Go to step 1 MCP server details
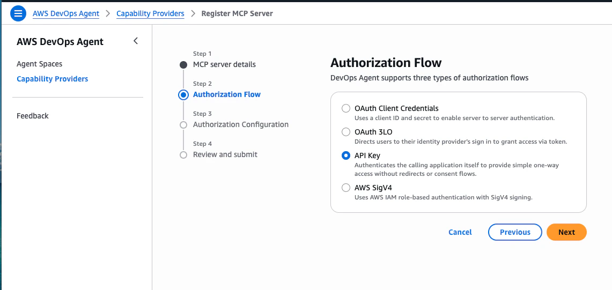Image resolution: width=612 pixels, height=290 pixels. coord(224,64)
